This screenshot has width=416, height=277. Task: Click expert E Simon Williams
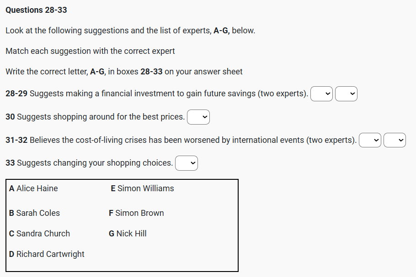click(x=142, y=188)
